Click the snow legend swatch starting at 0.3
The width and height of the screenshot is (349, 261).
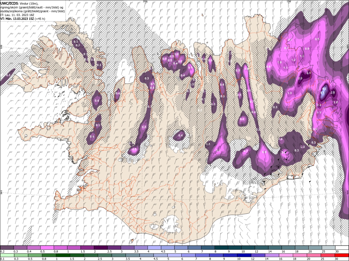20,248
